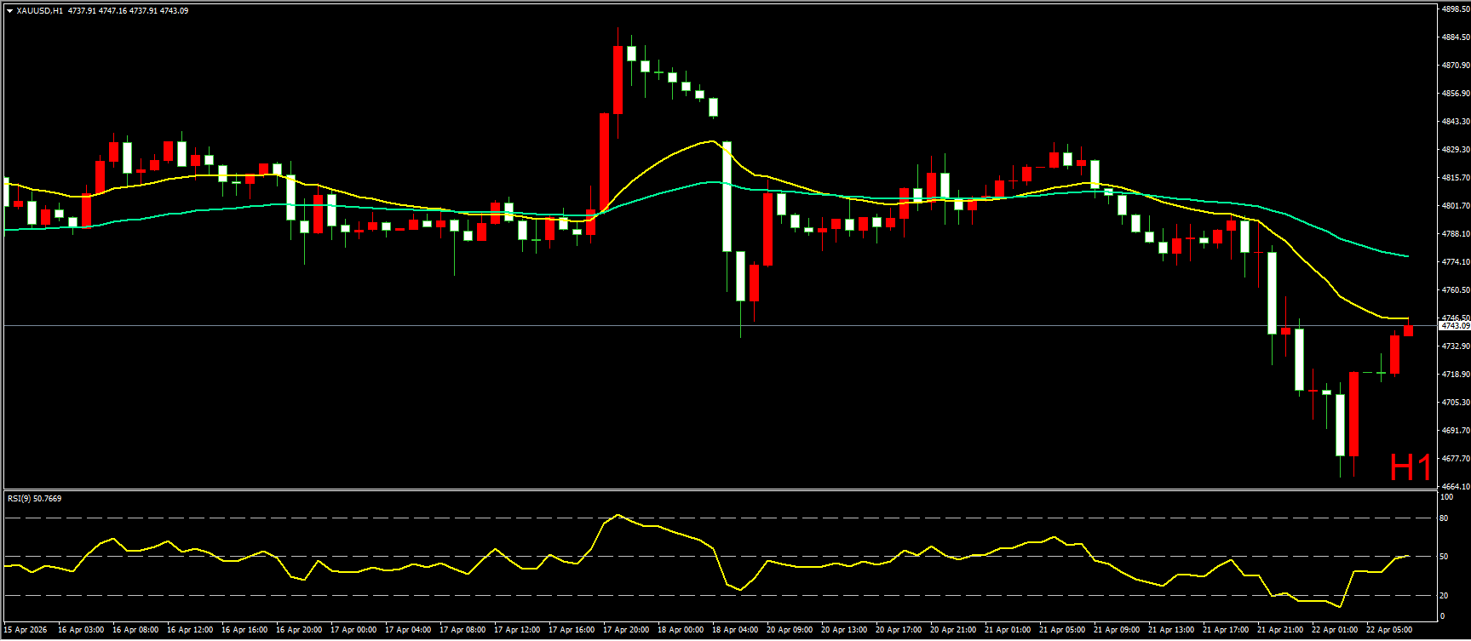Click the 21 Apr 13:00 time label

[x=1171, y=630]
